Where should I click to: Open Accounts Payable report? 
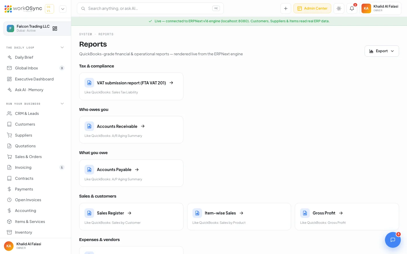[131, 173]
